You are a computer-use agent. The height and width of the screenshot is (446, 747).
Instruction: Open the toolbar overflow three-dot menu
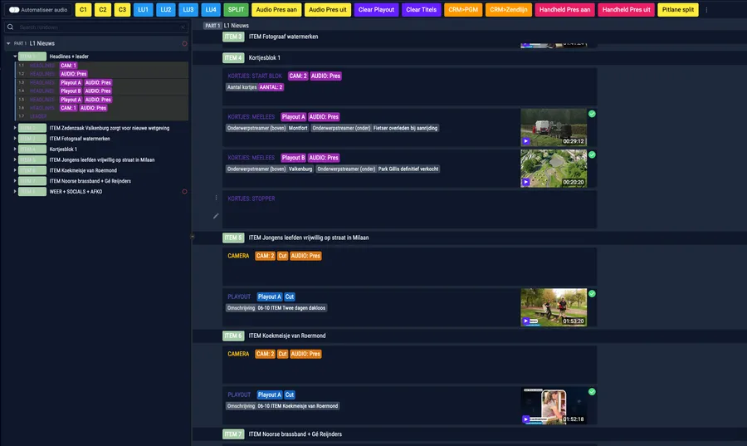(x=706, y=9)
